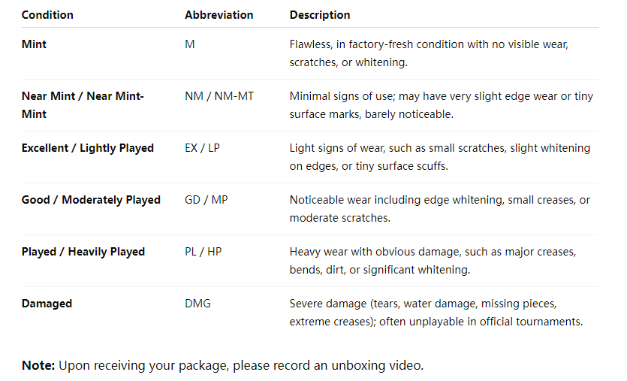Image resolution: width=627 pixels, height=381 pixels.
Task: Select the Near Mint / Near Mint-Mint label
Action: click(82, 105)
